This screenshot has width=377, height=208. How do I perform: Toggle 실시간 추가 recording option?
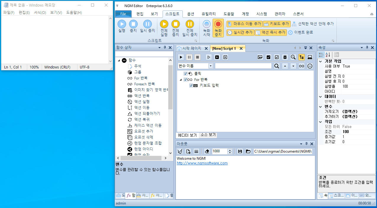240,33
